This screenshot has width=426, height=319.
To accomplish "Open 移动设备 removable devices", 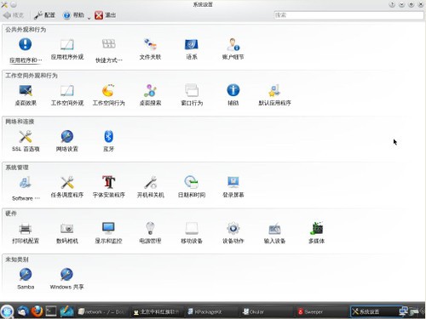I will [x=192, y=233].
